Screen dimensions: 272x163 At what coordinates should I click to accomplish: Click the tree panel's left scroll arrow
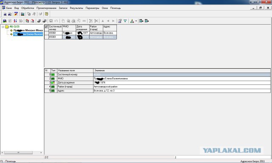tap(2, 153)
